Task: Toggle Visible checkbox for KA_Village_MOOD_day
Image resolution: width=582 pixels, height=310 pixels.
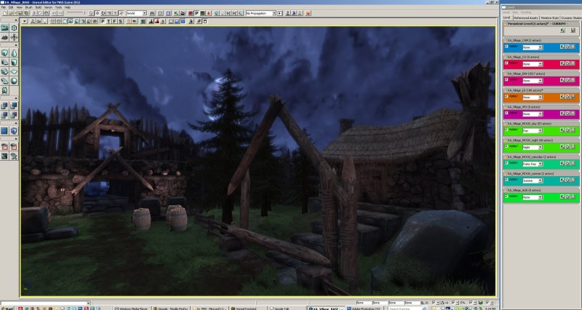Action: click(506, 130)
